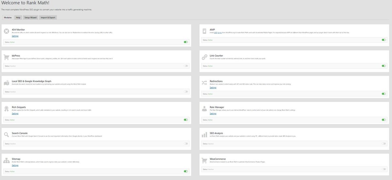Open the Help tab

(18, 17)
